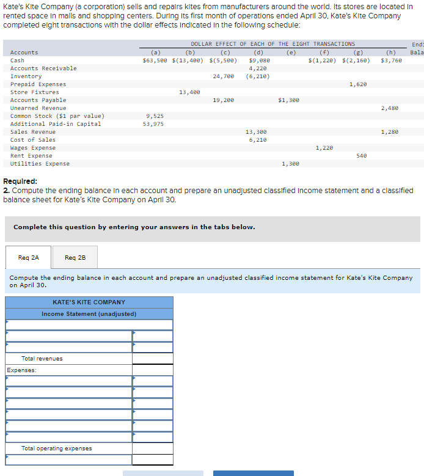Open the third expense account dropdown

pos(68,403)
